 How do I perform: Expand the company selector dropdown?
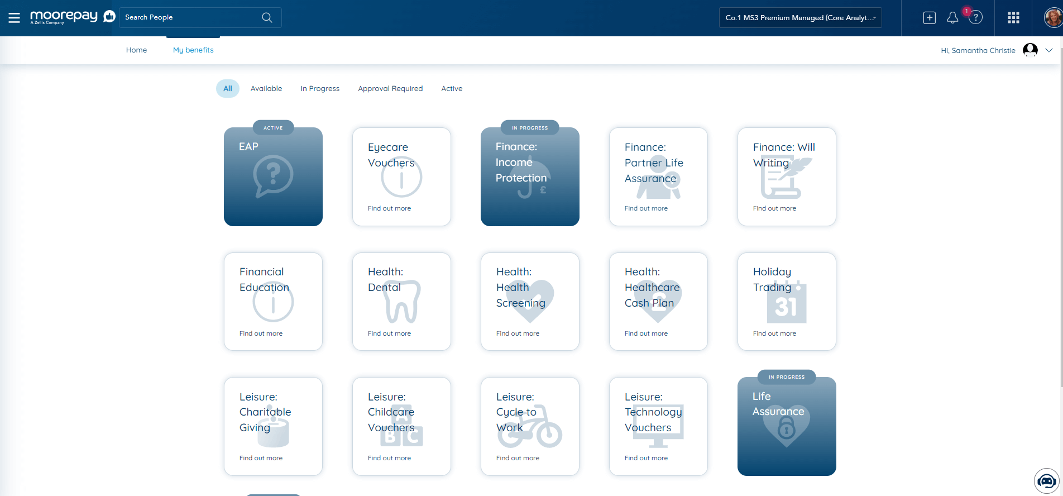click(x=801, y=18)
